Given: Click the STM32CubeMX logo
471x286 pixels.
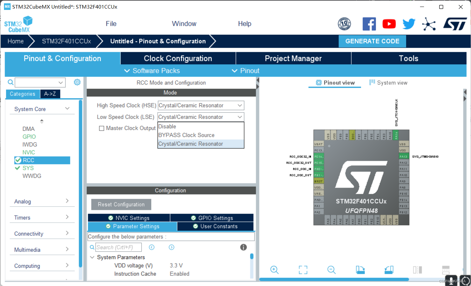Looking at the screenshot, I should click(x=19, y=24).
